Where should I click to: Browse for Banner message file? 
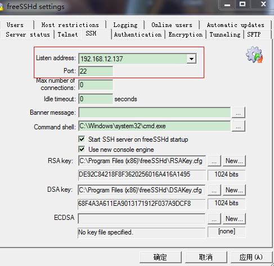click(x=239, y=112)
